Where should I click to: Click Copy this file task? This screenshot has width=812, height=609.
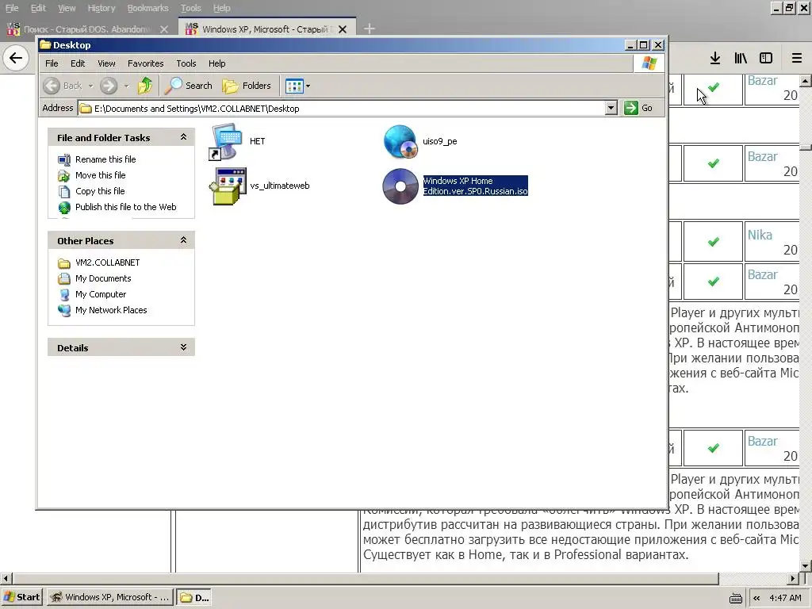tap(100, 191)
